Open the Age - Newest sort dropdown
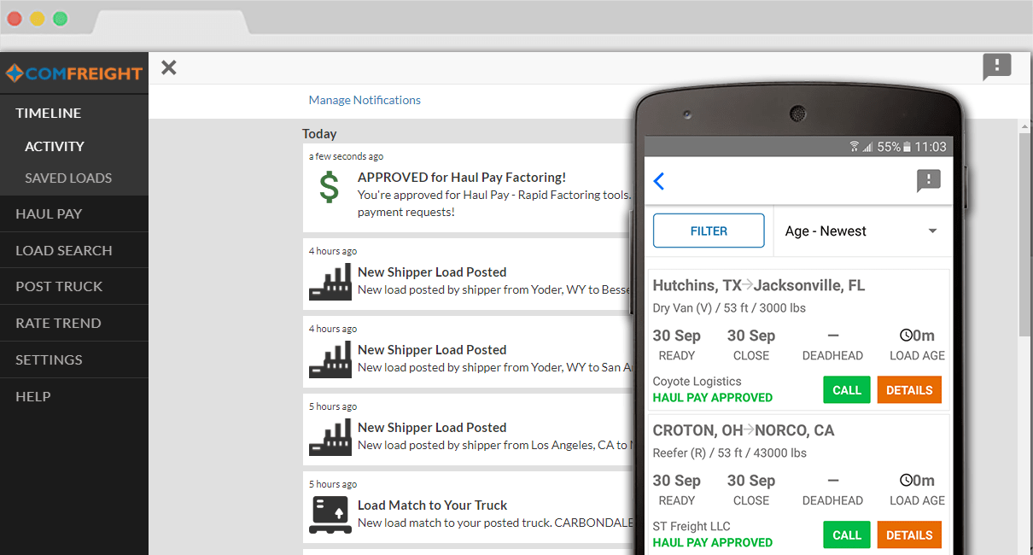1033x555 pixels. point(862,231)
